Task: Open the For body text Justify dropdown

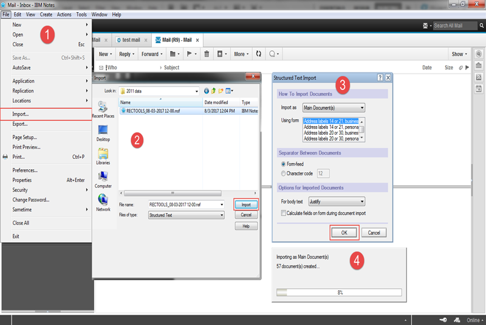Action: (x=337, y=201)
